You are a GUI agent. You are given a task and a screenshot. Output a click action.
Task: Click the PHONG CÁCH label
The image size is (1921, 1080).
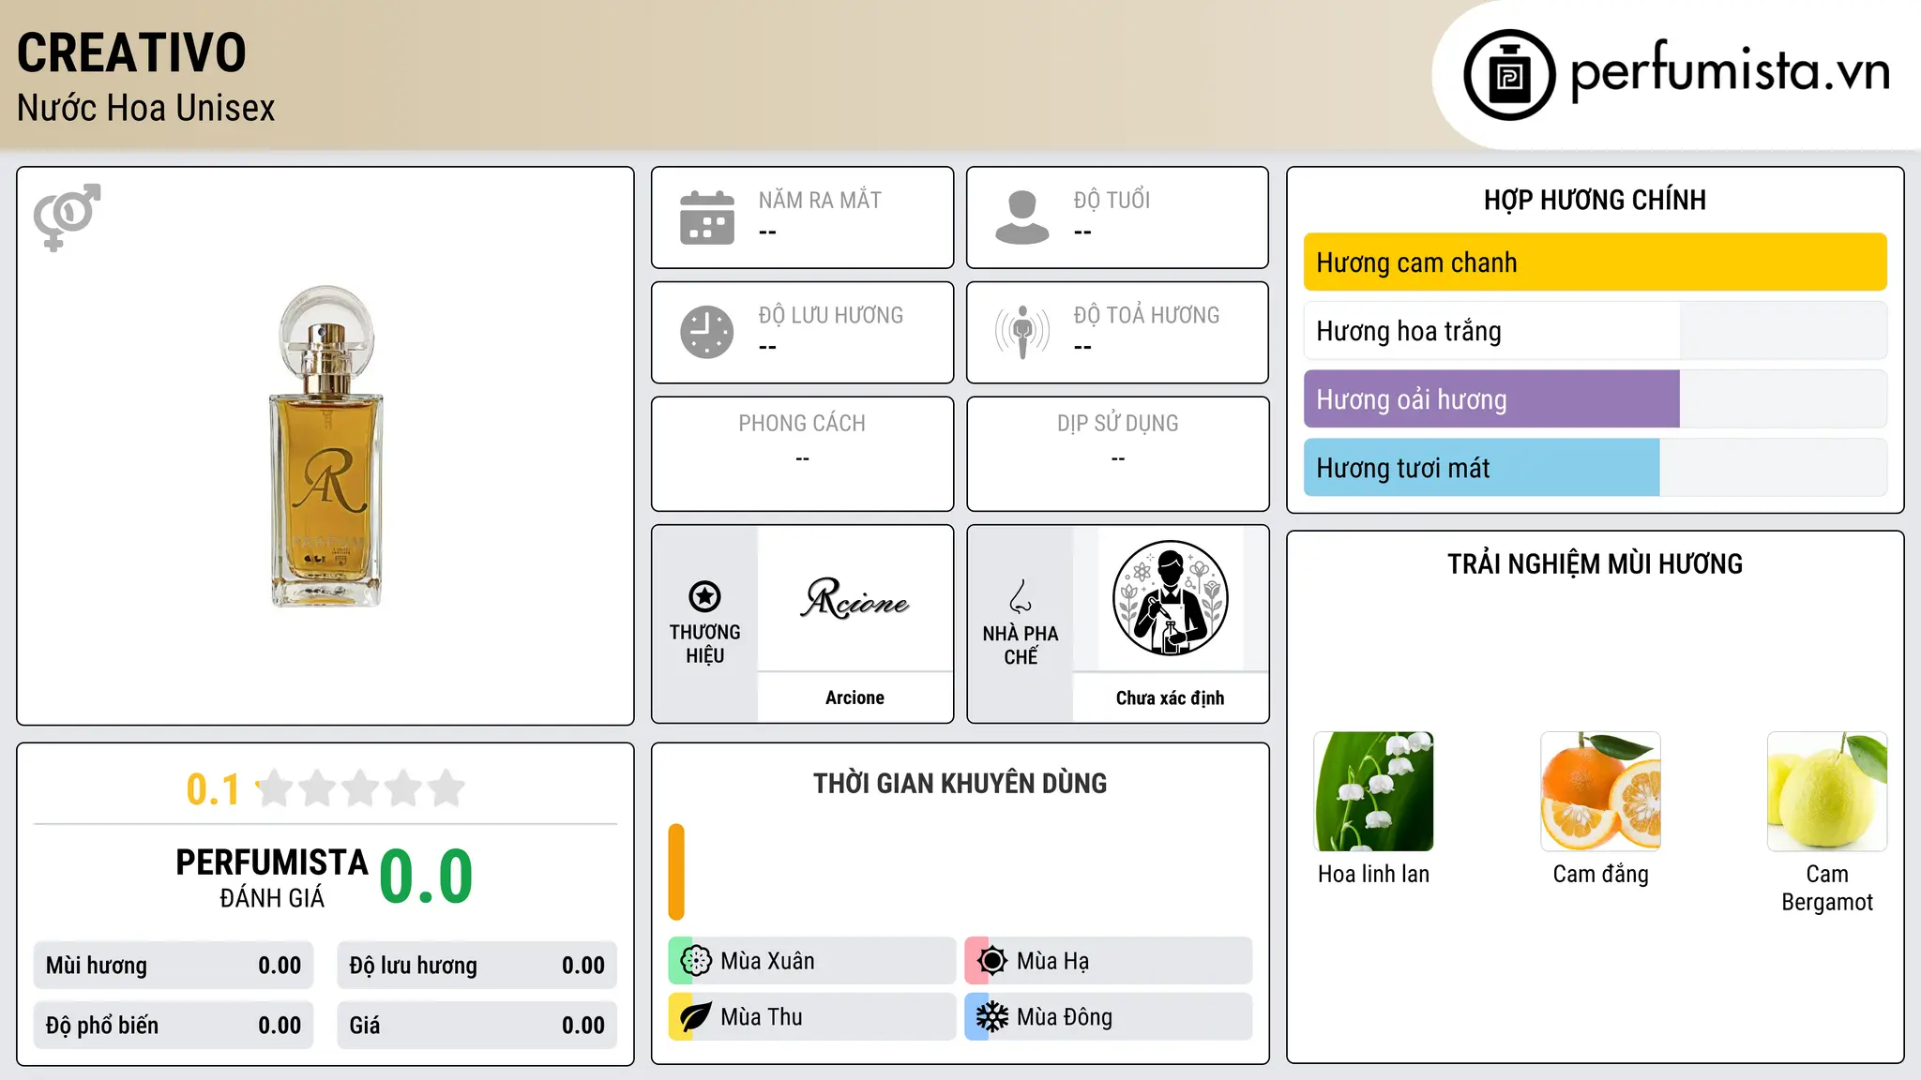802,424
